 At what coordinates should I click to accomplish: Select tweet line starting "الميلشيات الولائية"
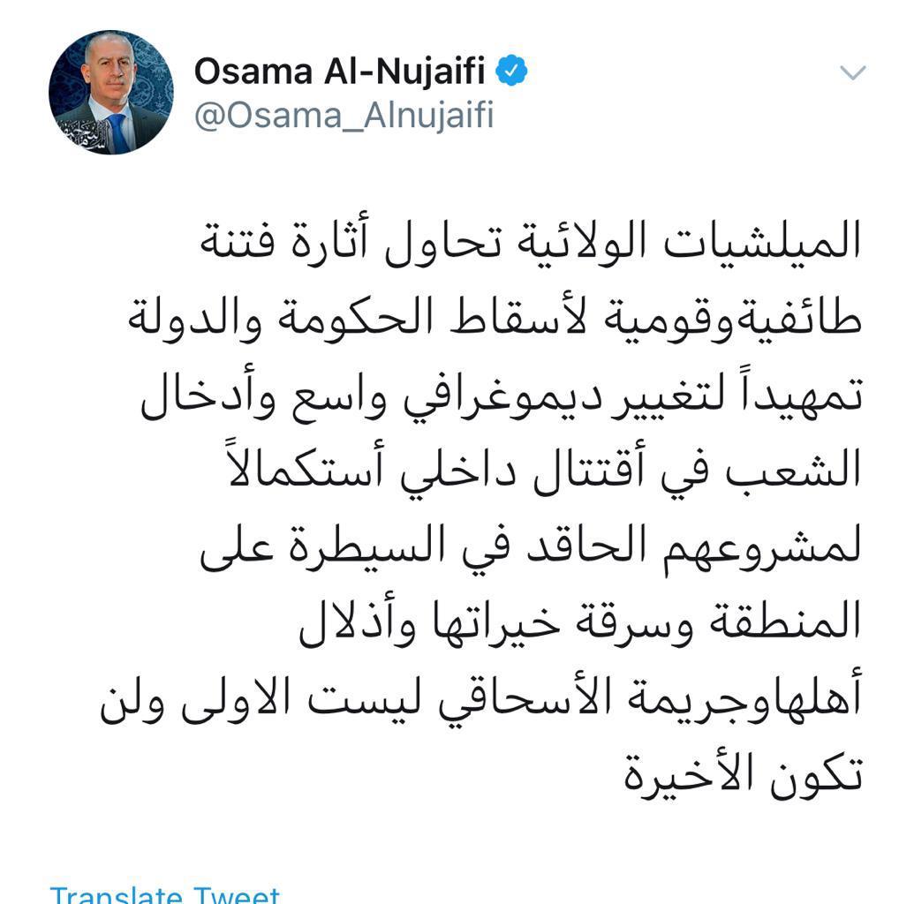pyautogui.click(x=531, y=241)
